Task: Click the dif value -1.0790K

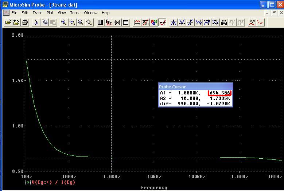Action: click(218, 104)
